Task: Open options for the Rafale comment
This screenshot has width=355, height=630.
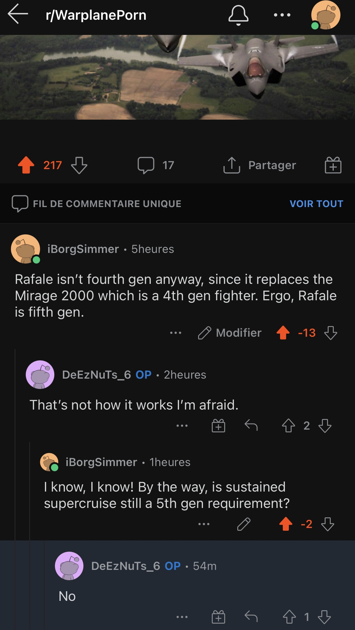Action: [176, 333]
